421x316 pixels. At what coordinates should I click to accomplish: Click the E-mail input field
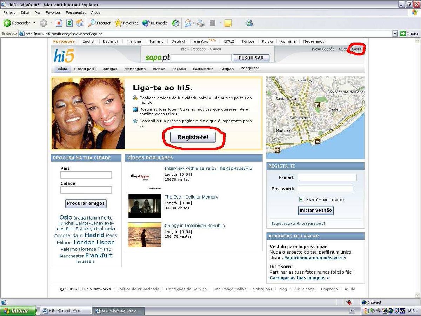[327, 177]
